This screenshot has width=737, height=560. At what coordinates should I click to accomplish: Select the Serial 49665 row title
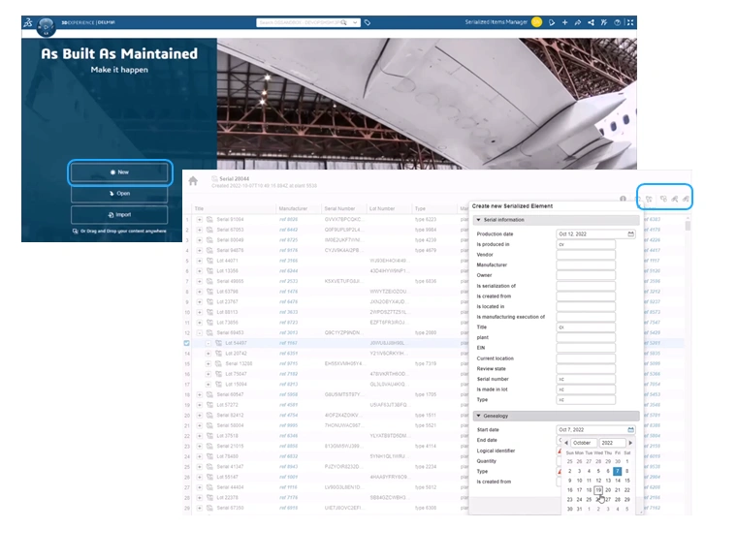pyautogui.click(x=231, y=281)
